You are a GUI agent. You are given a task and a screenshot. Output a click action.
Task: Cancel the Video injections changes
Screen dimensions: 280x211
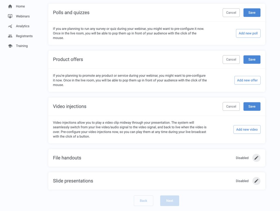tap(231, 106)
